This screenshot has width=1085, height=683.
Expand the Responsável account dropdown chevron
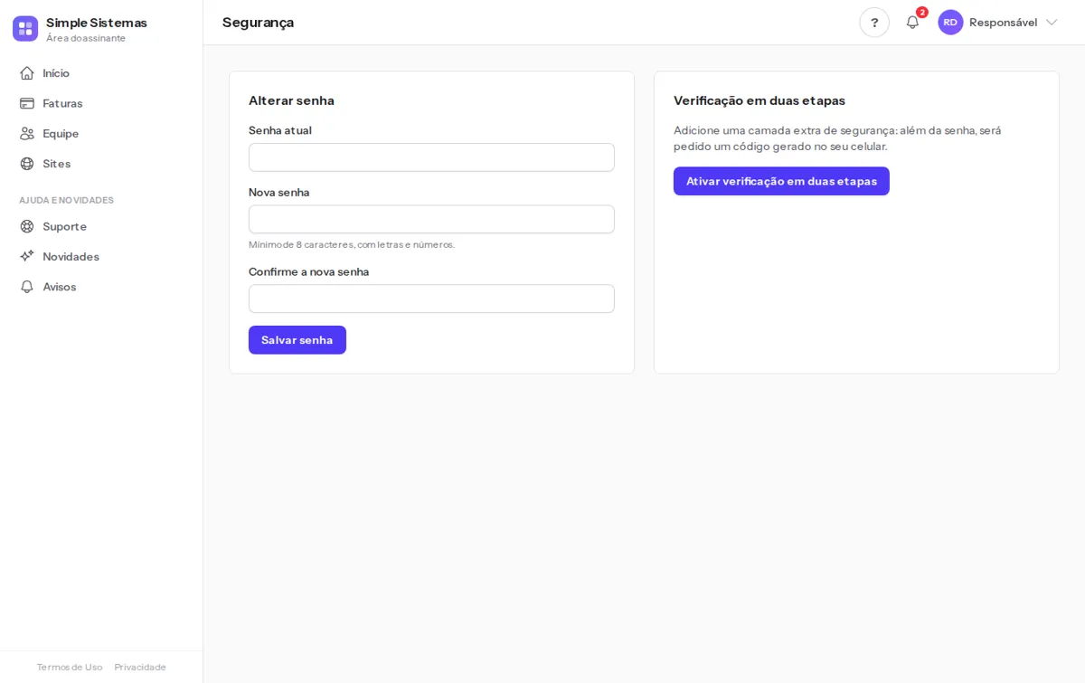pos(1052,22)
